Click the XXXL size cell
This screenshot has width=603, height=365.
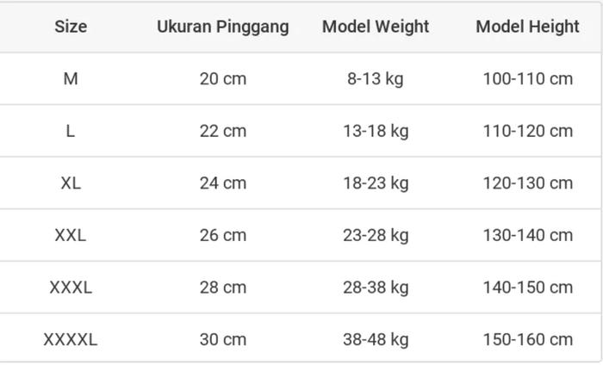[71, 288]
